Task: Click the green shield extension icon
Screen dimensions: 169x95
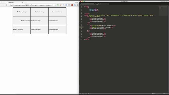Action: point(58,5)
